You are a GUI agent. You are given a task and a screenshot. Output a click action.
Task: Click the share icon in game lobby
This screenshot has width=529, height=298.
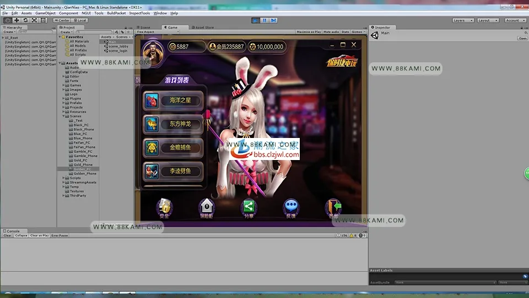249,208
